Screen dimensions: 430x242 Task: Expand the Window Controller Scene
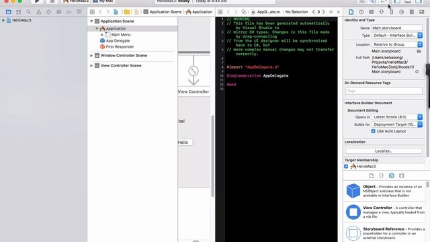click(91, 55)
